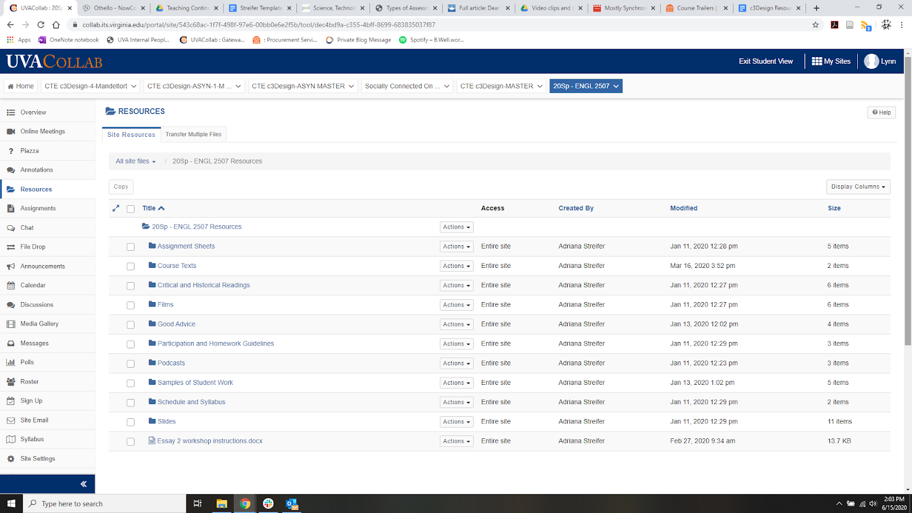
Task: Open the Overview sidebar item
Action: [x=33, y=112]
